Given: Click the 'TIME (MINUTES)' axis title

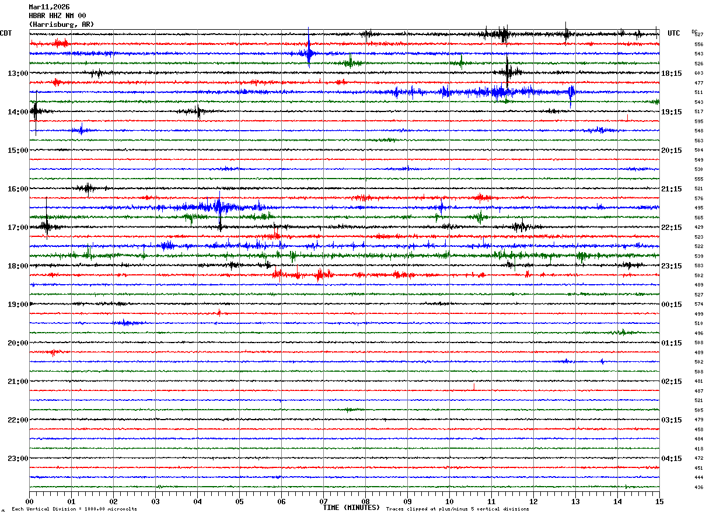Looking at the screenshot, I should pyautogui.click(x=351, y=508).
